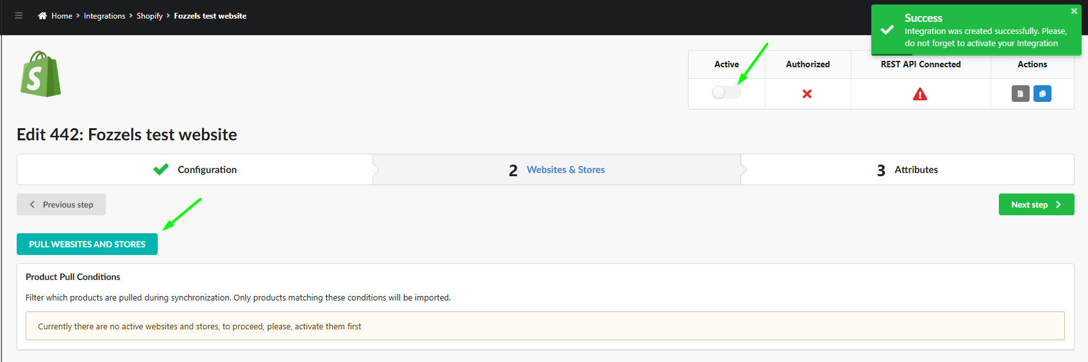Select the Websites & Stores step tab

coord(557,170)
